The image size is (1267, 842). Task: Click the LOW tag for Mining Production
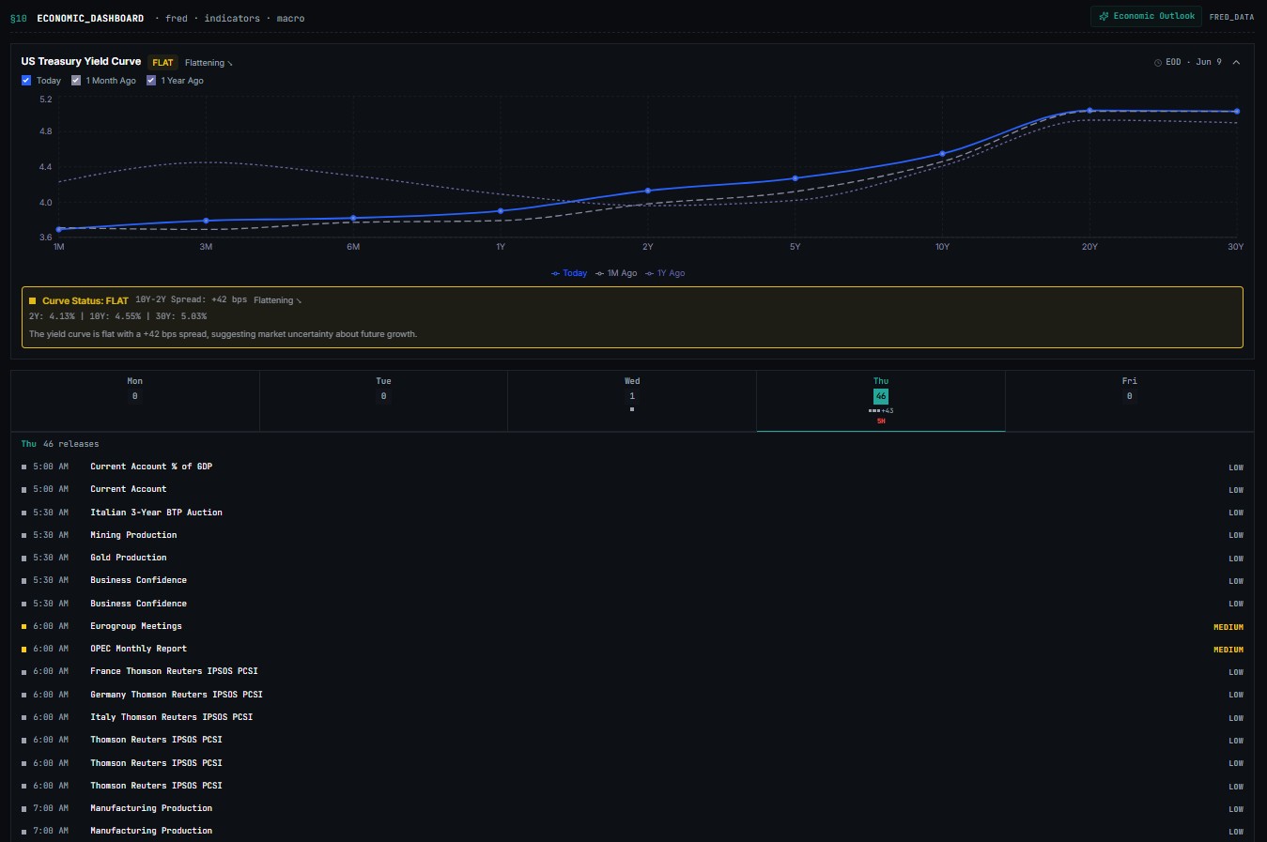click(x=1236, y=536)
